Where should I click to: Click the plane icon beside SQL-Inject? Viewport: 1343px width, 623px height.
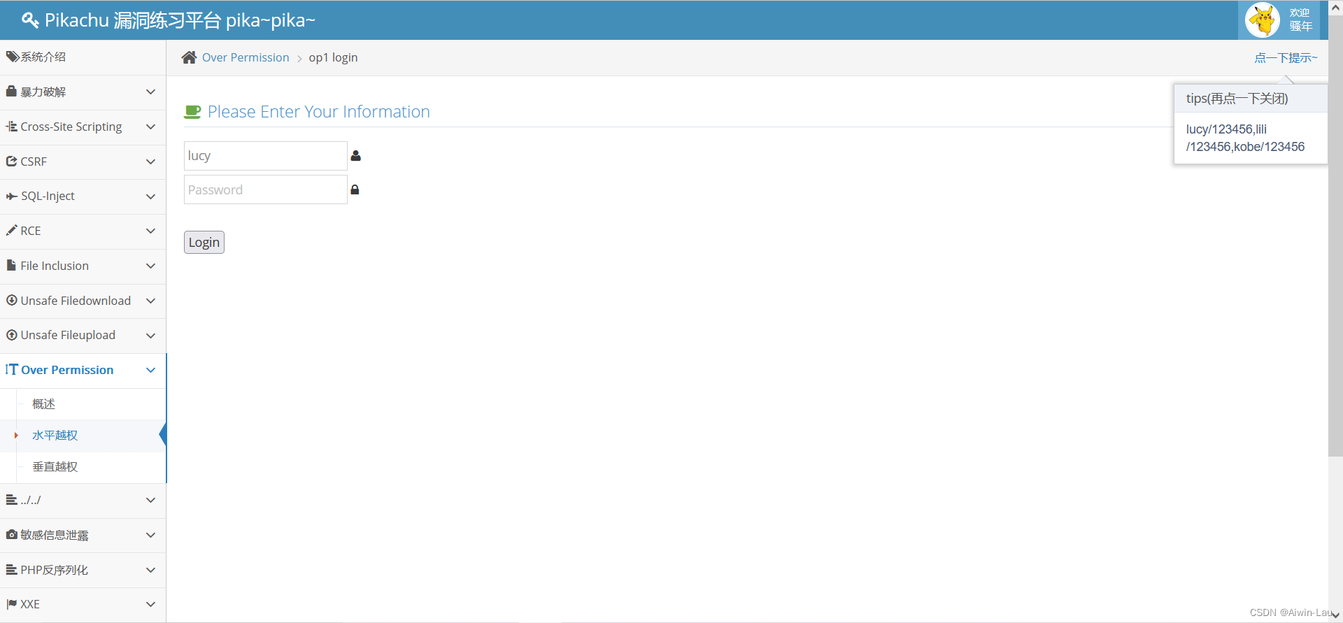(x=11, y=196)
